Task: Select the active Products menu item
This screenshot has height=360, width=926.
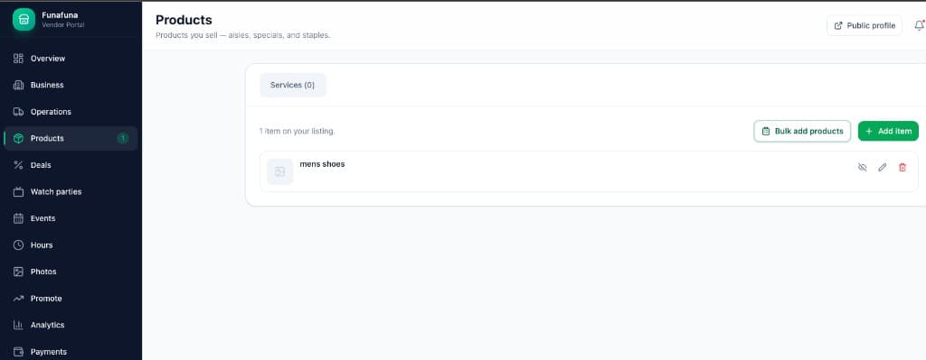Action: click(x=71, y=138)
